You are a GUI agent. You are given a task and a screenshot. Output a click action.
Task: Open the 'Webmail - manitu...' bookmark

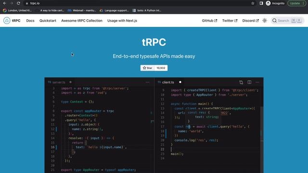pyautogui.click(x=82, y=11)
